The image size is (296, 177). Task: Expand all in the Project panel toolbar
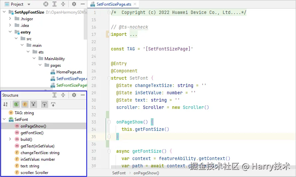[x=54, y=4]
